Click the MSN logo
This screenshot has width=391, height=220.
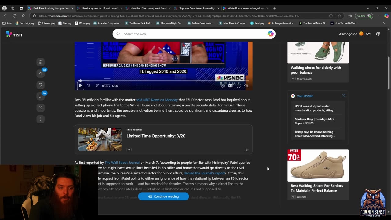coord(14,34)
